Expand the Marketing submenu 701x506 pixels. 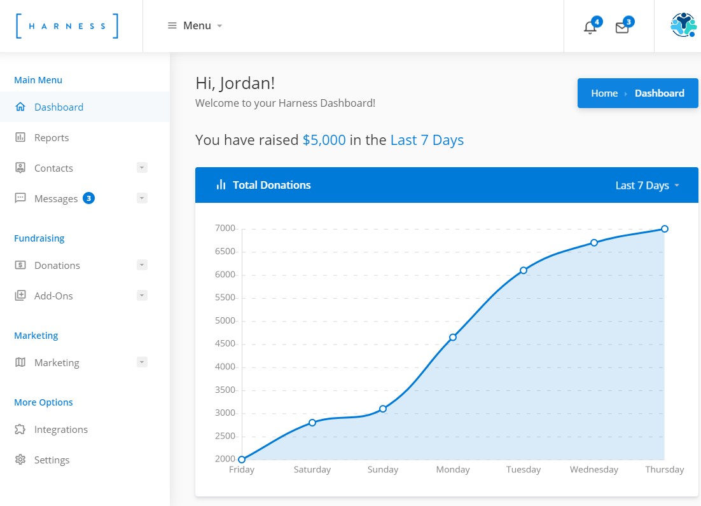click(141, 362)
